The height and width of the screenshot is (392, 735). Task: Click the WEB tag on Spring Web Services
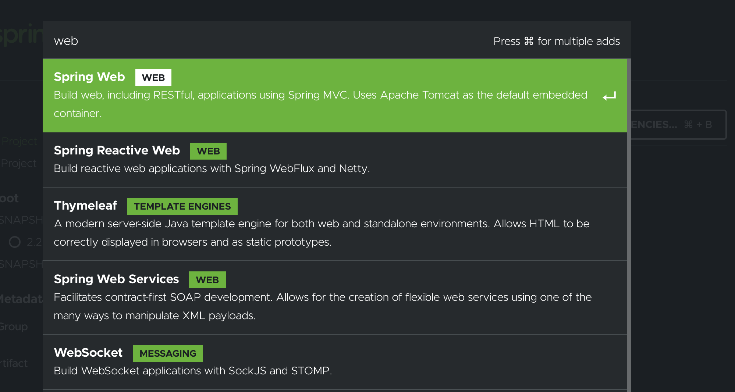tap(207, 280)
